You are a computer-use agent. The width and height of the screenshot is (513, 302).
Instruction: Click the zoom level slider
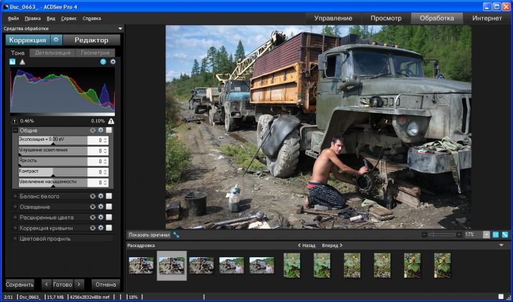(x=442, y=235)
